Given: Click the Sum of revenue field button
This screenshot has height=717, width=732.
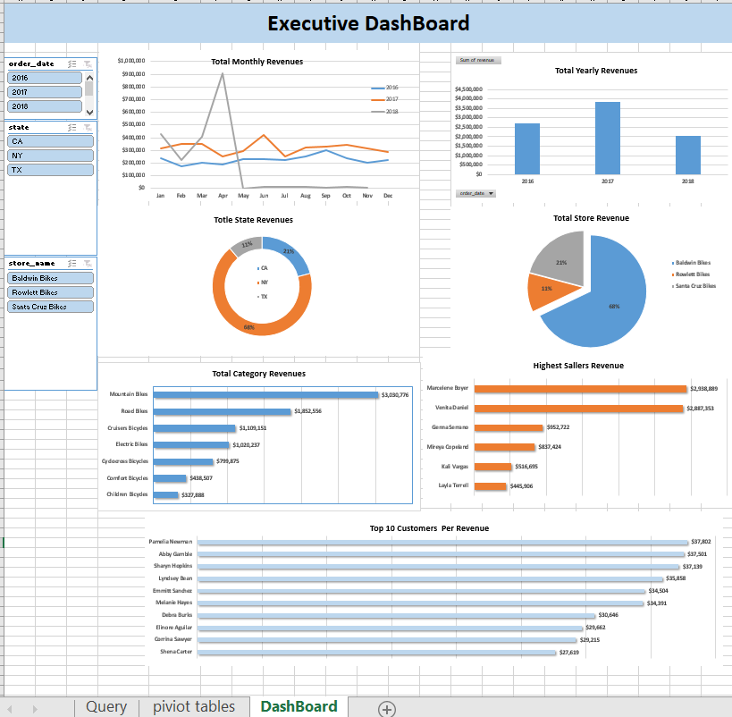Looking at the screenshot, I should 477,60.
